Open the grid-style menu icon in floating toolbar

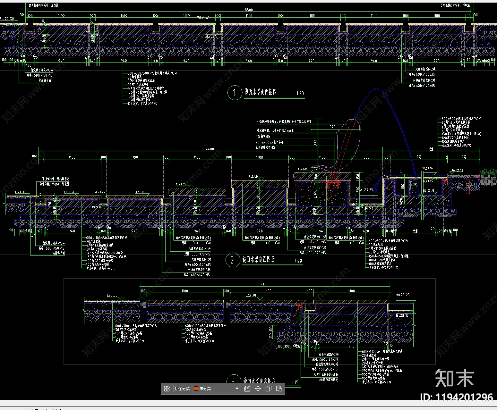click(167, 389)
